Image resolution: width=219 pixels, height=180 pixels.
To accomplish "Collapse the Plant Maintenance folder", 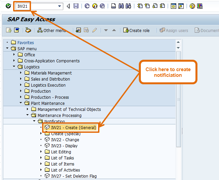I will [x=21, y=103].
